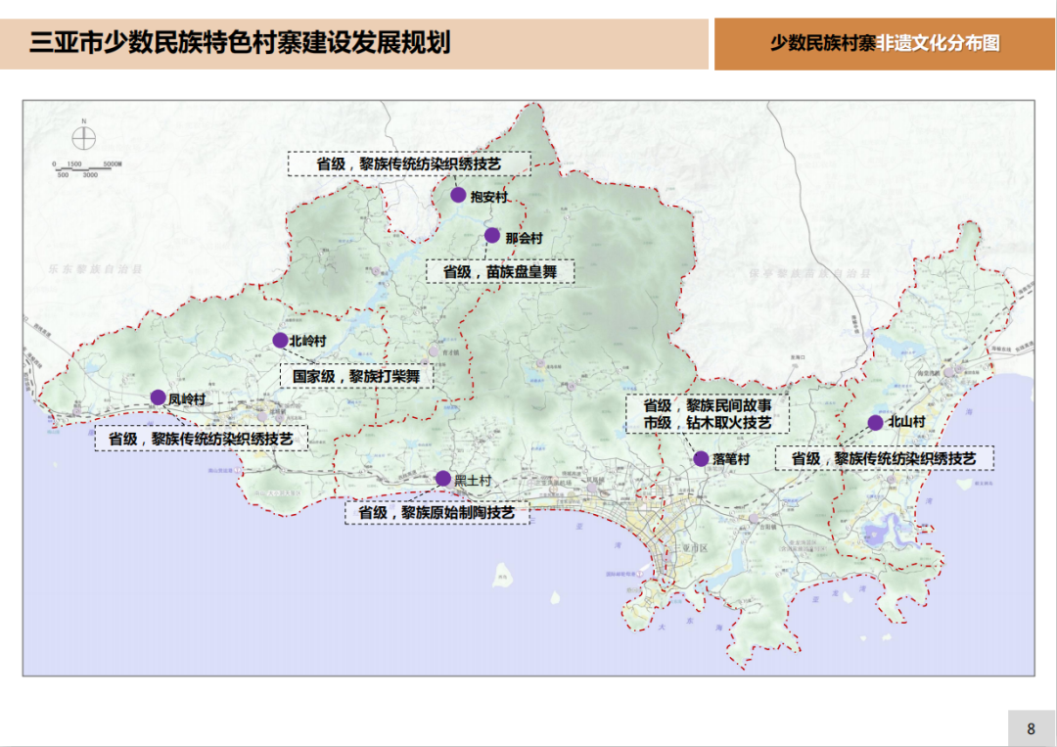Click the 凤岭村 marker on the west coast
Viewport: 1057px width, 747px height.
(x=158, y=397)
